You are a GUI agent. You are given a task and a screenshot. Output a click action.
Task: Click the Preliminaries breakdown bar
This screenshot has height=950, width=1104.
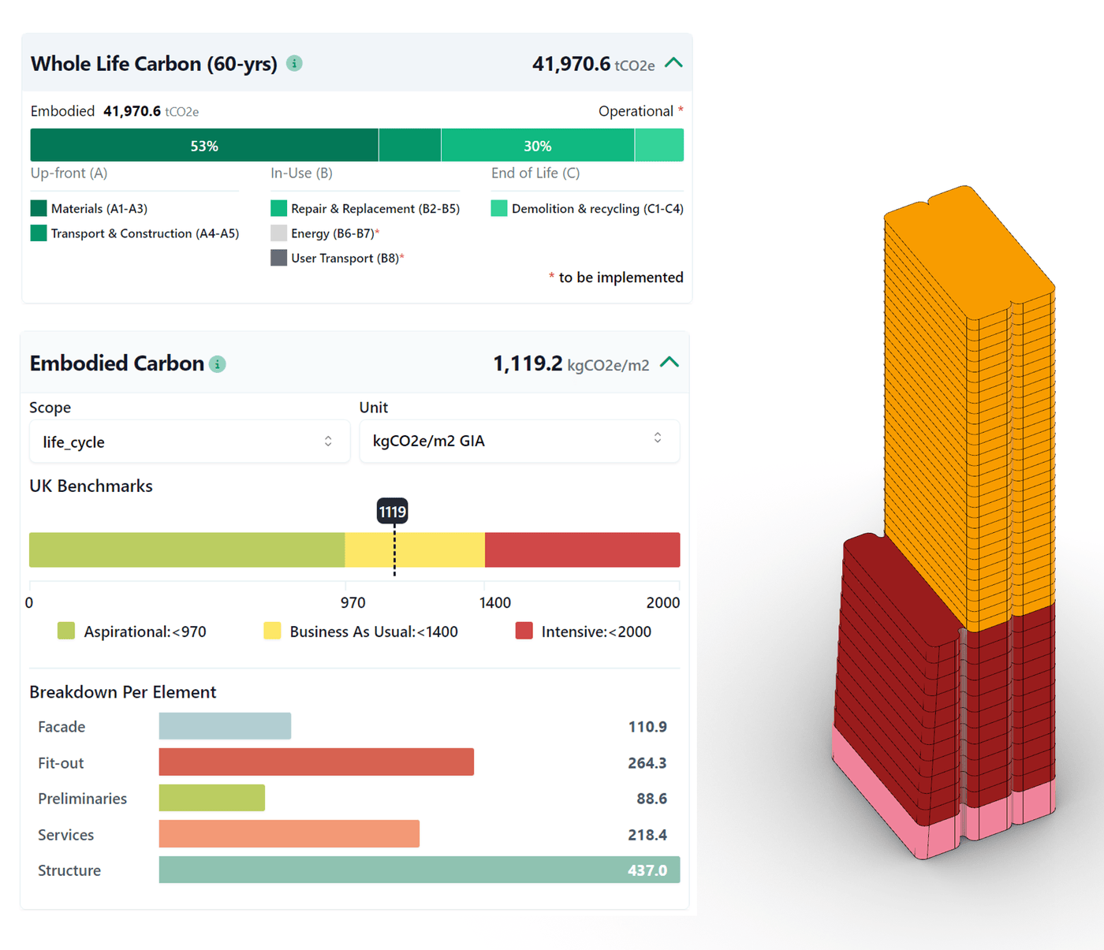(212, 798)
